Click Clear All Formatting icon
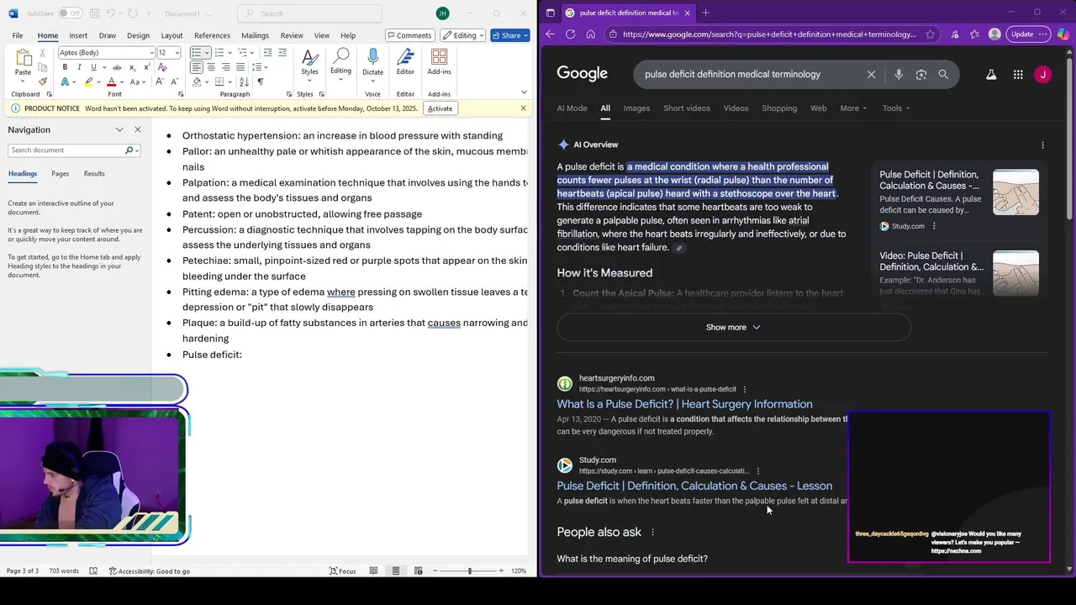The image size is (1076, 605). coord(162,67)
